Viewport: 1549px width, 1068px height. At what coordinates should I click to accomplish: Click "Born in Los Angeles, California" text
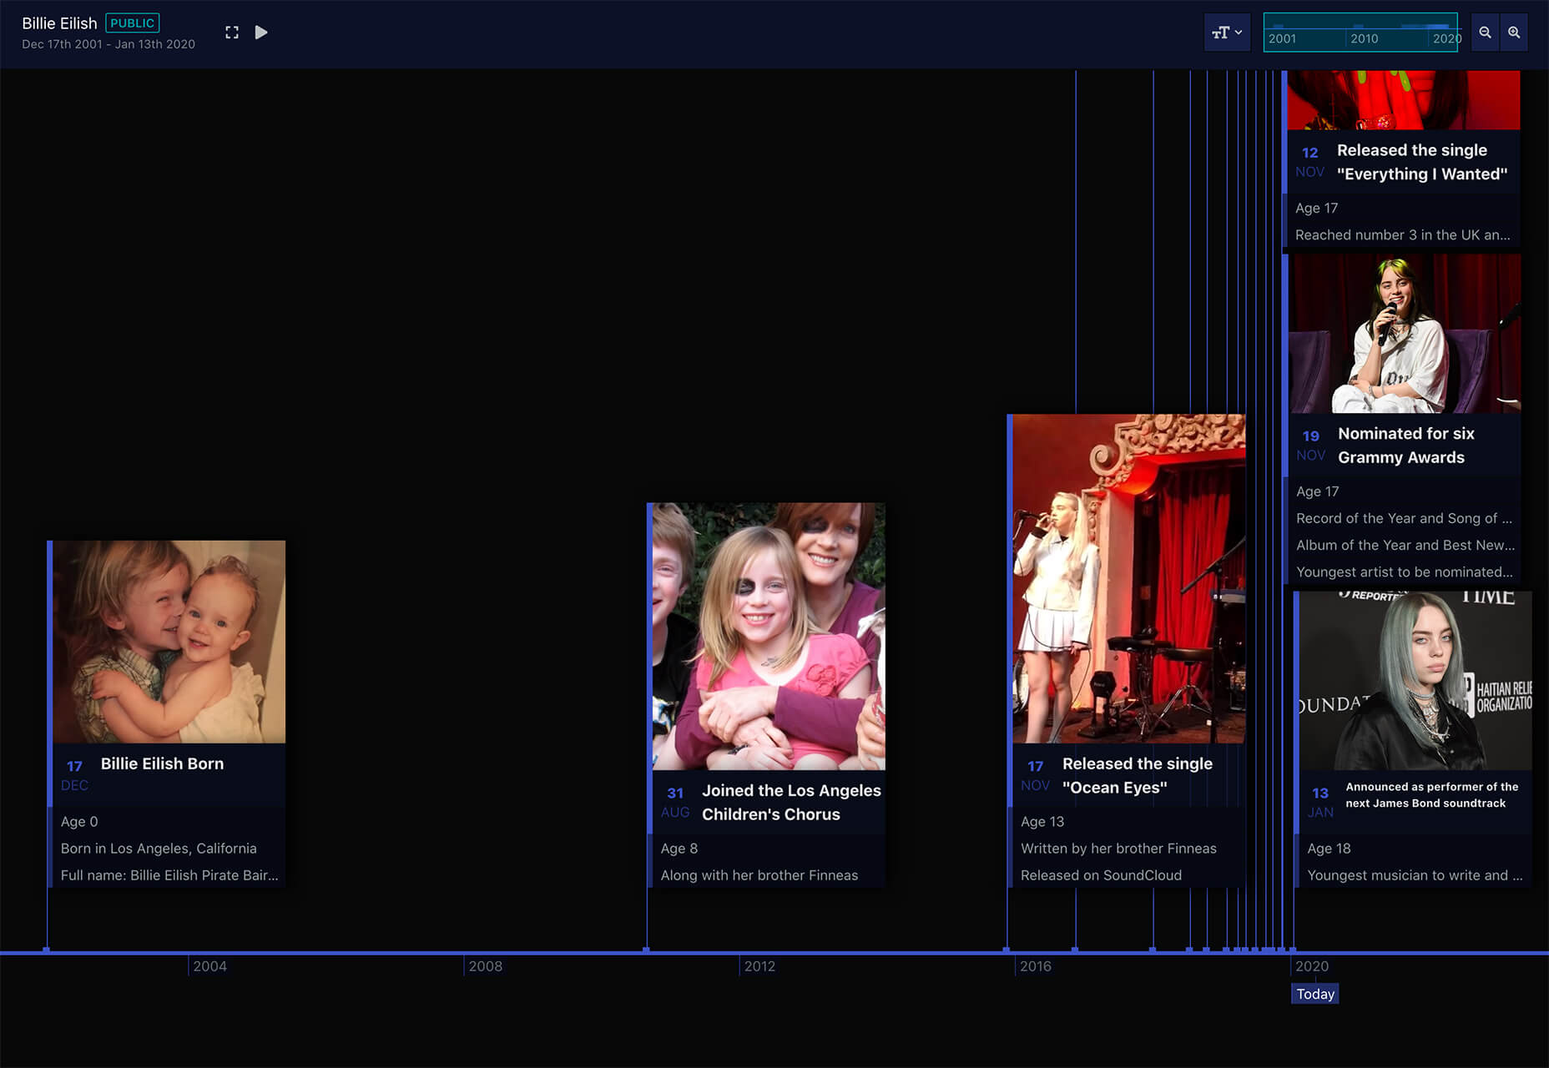159,849
